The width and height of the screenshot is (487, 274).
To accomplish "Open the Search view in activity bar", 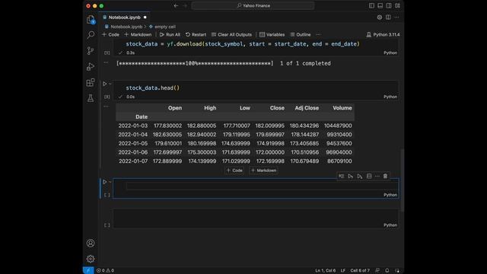I will [x=91, y=34].
